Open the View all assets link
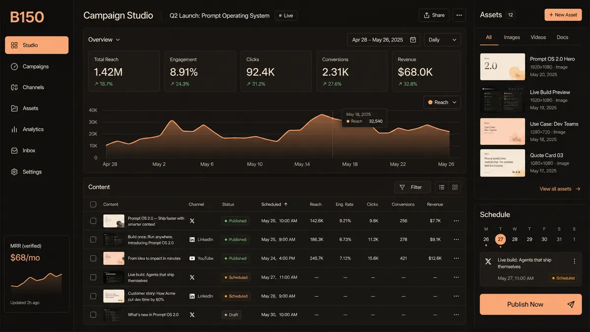This screenshot has height=332, width=590. [x=560, y=189]
